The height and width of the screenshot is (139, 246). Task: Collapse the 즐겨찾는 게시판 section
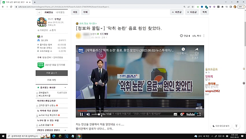(65, 88)
